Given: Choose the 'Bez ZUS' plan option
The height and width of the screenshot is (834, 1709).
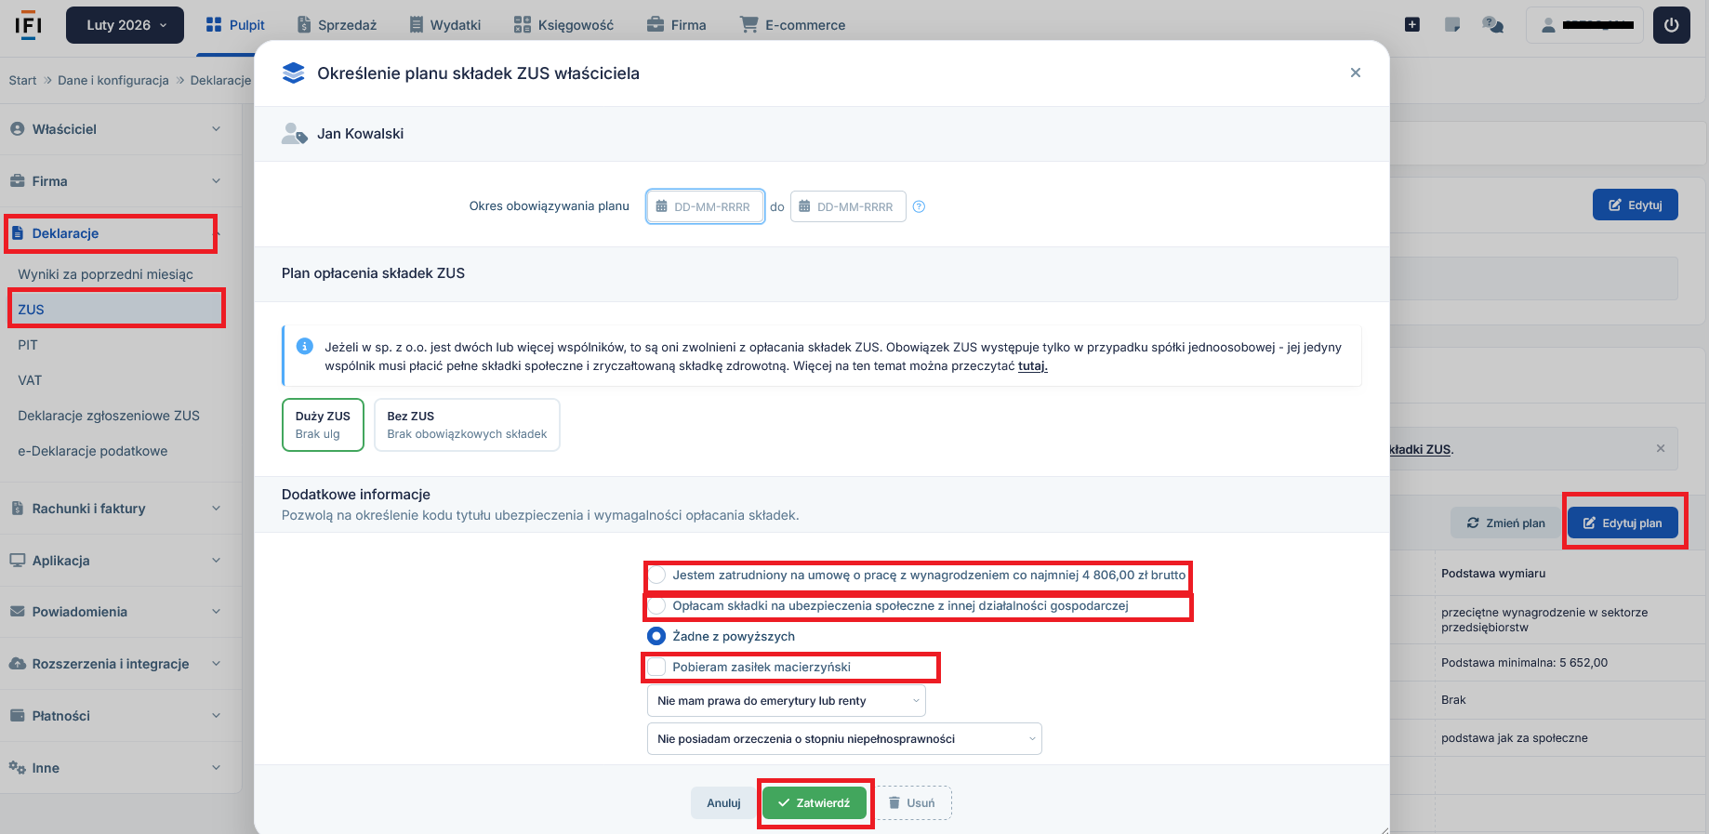Looking at the screenshot, I should click(467, 425).
